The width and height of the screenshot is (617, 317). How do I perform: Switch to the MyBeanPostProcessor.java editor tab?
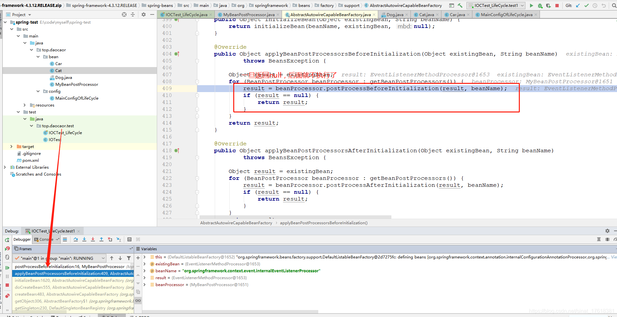(249, 15)
